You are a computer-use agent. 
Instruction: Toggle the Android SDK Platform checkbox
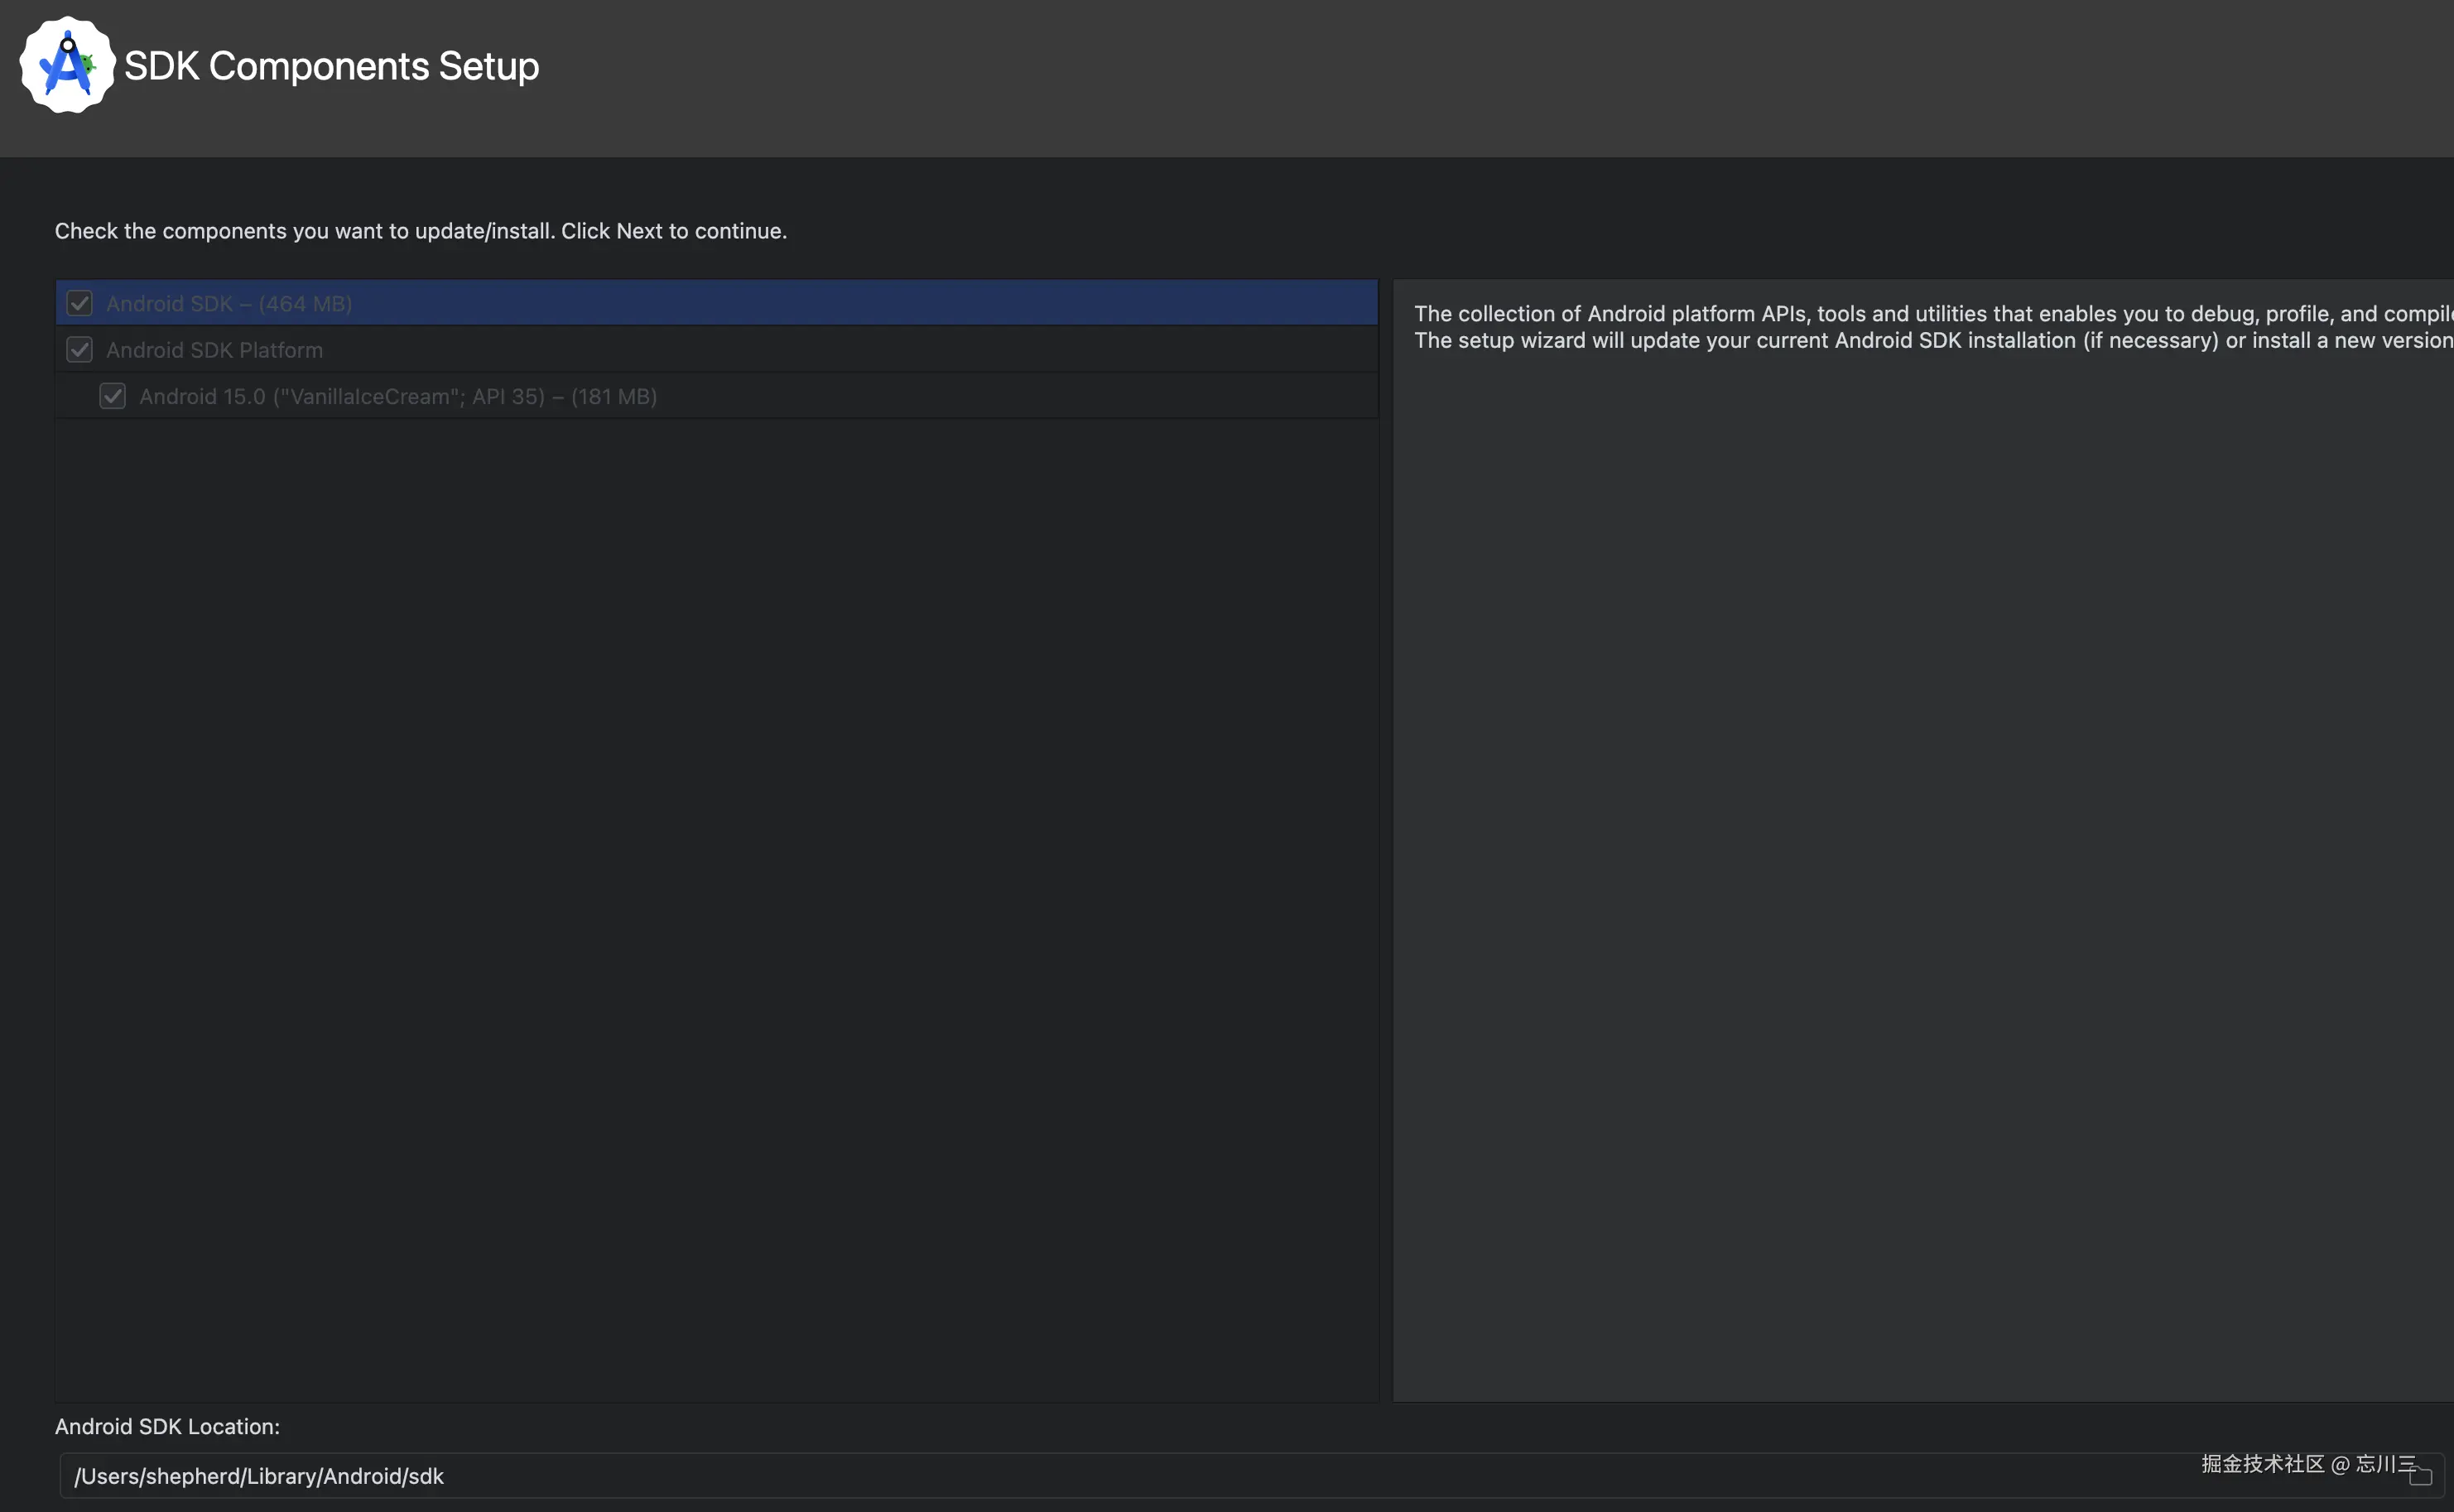[x=80, y=350]
